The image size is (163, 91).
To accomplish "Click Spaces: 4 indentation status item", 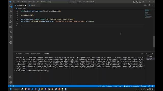I will (109, 86).
